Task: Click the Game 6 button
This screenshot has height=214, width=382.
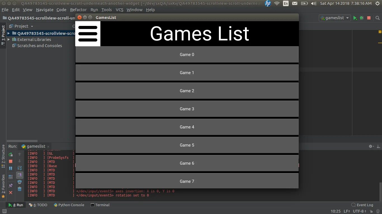Action: pos(187,163)
